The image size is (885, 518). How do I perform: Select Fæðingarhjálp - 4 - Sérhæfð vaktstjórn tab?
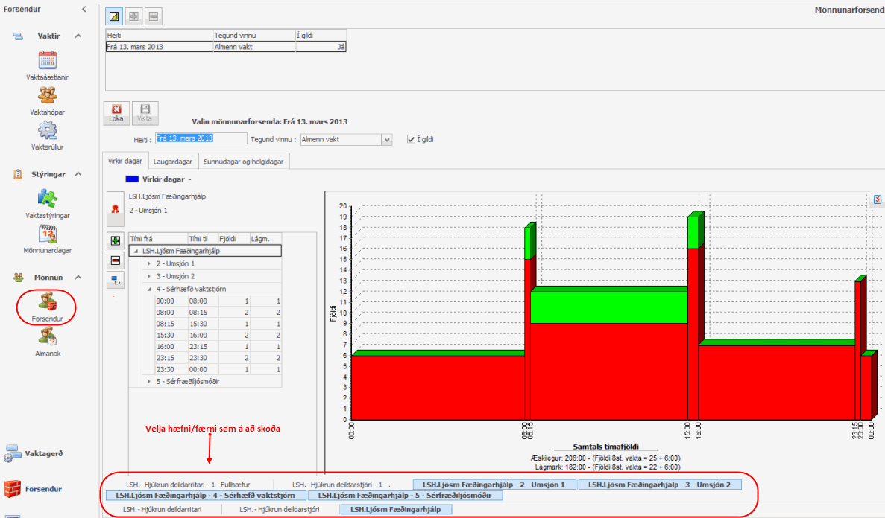point(206,496)
